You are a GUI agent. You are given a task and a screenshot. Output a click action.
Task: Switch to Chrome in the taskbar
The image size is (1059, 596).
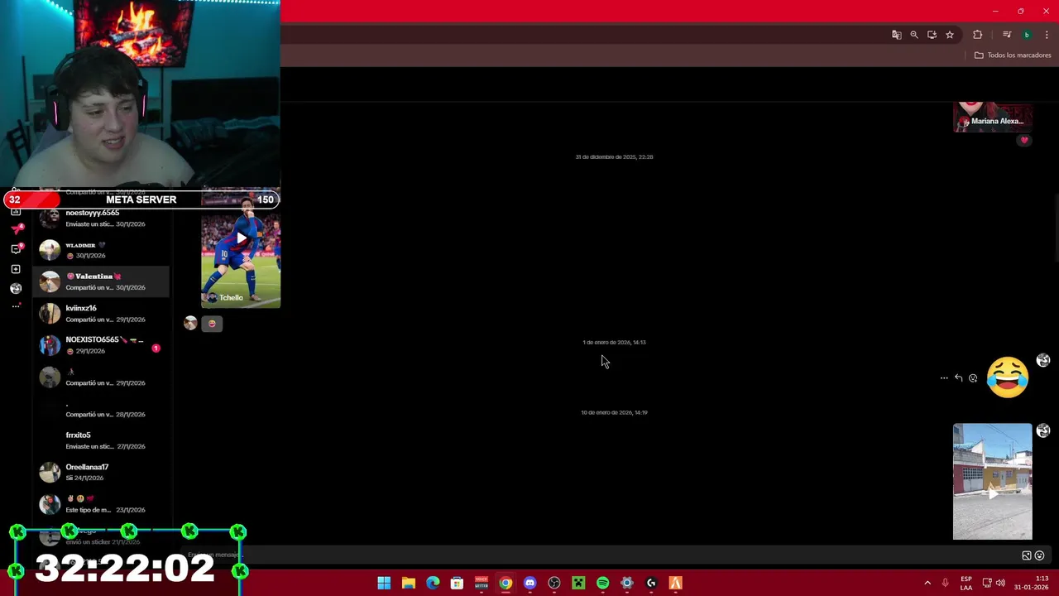point(506,583)
